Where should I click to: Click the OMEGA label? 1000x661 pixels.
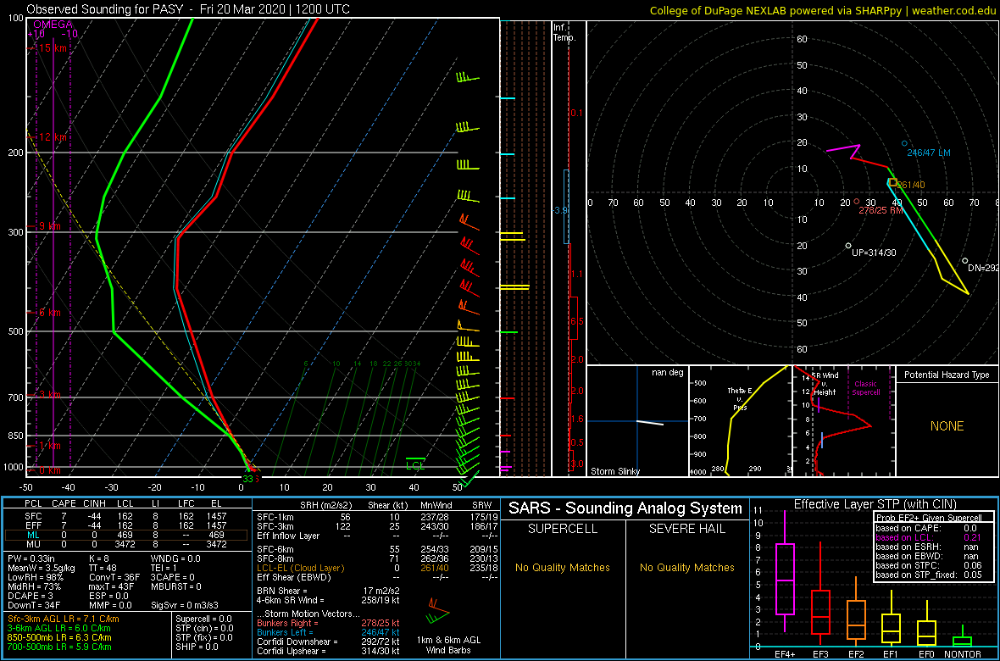53,25
